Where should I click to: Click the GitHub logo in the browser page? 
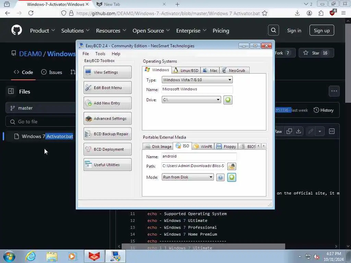pyautogui.click(x=16, y=30)
